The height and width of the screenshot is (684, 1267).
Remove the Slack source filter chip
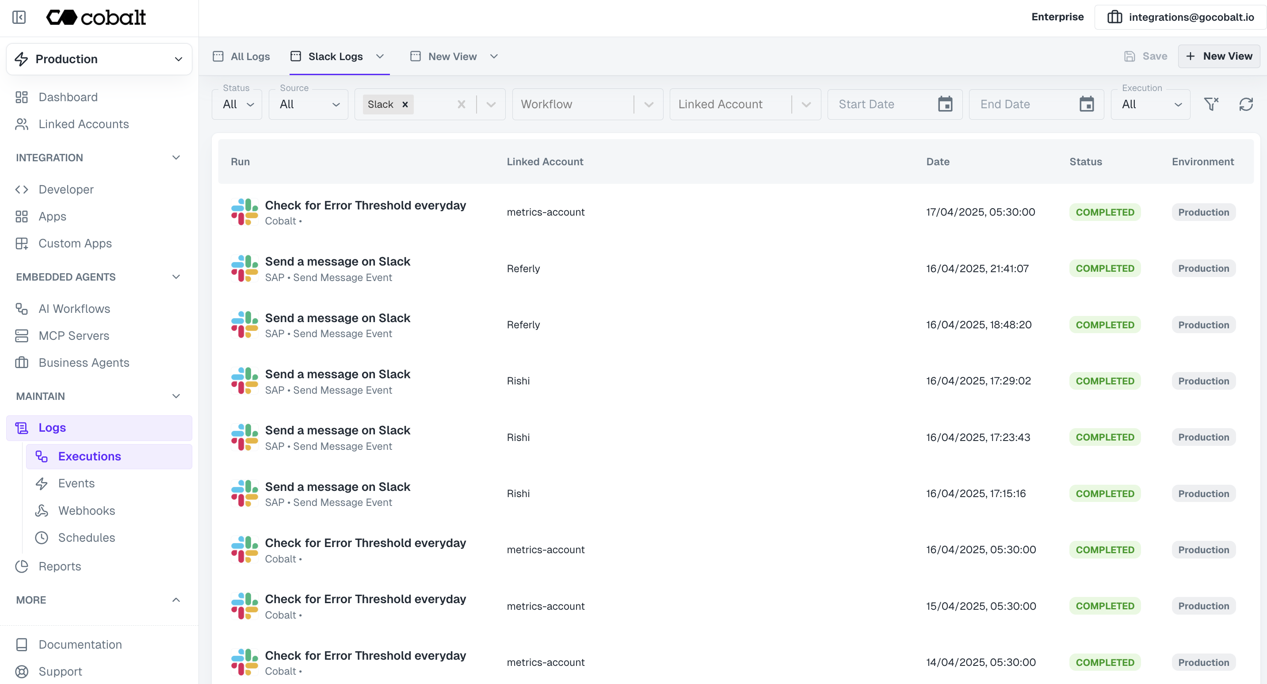(x=405, y=104)
